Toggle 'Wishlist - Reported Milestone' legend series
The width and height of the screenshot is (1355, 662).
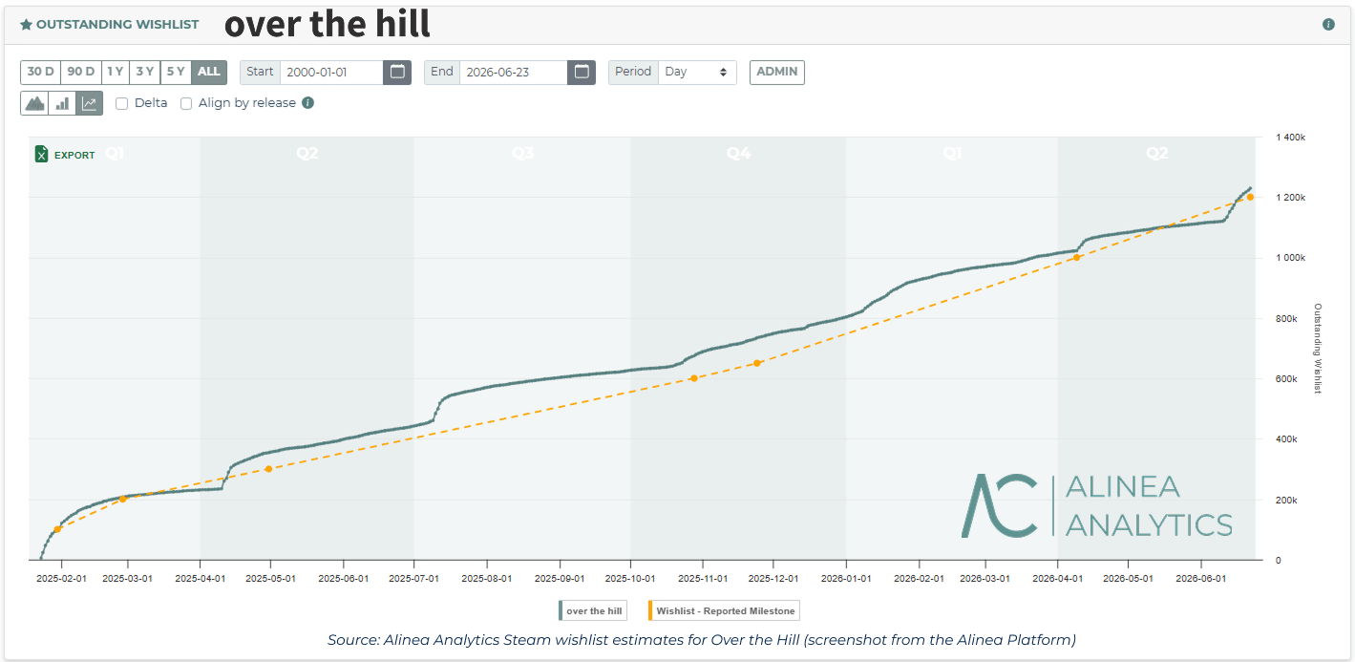pyautogui.click(x=724, y=610)
